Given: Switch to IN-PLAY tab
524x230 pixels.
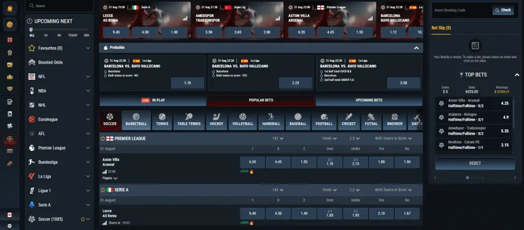Looking at the screenshot, I should click(x=153, y=100).
